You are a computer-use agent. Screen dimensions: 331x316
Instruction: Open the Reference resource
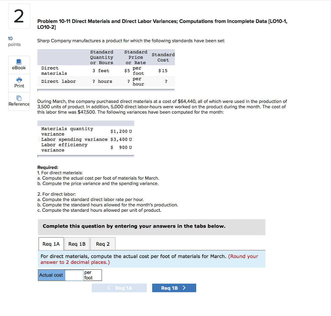(x=18, y=101)
